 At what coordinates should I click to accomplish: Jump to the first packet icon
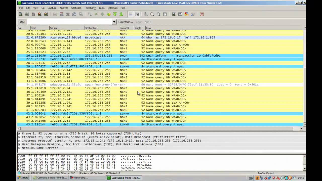115,14
